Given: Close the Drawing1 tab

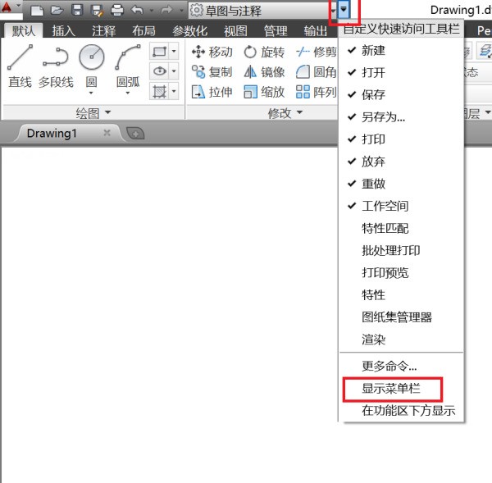Looking at the screenshot, I should [x=107, y=133].
